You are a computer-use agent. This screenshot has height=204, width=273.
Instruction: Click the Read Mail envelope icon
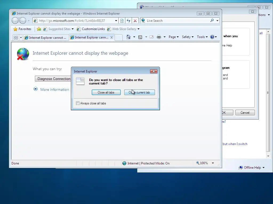click(151, 37)
